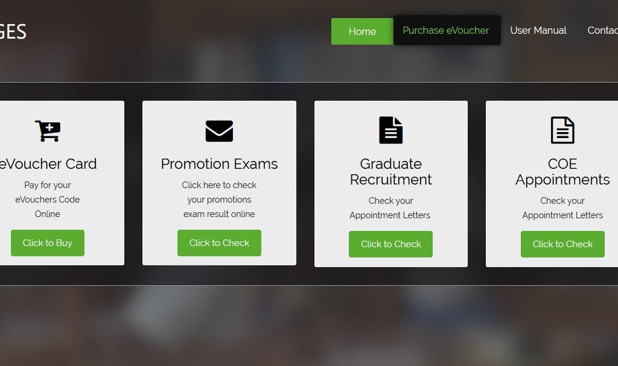Click the envelope icon for Promotion Exams
The height and width of the screenshot is (366, 618).
219,131
